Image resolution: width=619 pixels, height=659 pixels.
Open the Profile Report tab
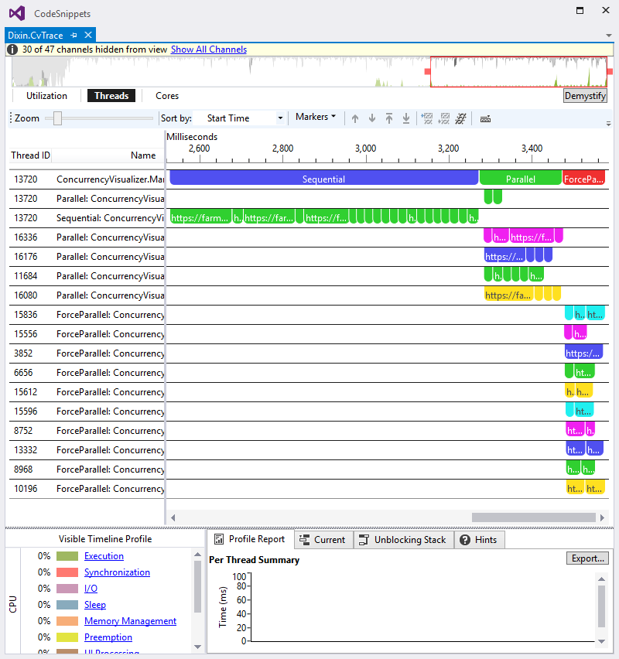click(x=250, y=539)
